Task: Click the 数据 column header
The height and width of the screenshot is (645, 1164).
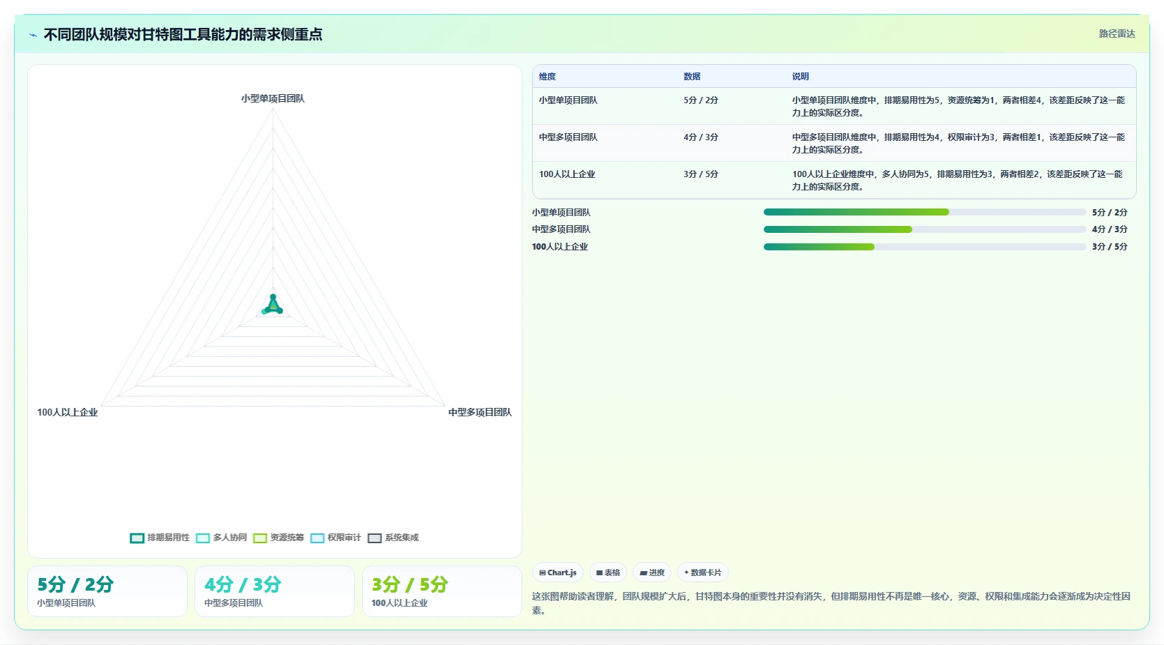Action: 692,77
